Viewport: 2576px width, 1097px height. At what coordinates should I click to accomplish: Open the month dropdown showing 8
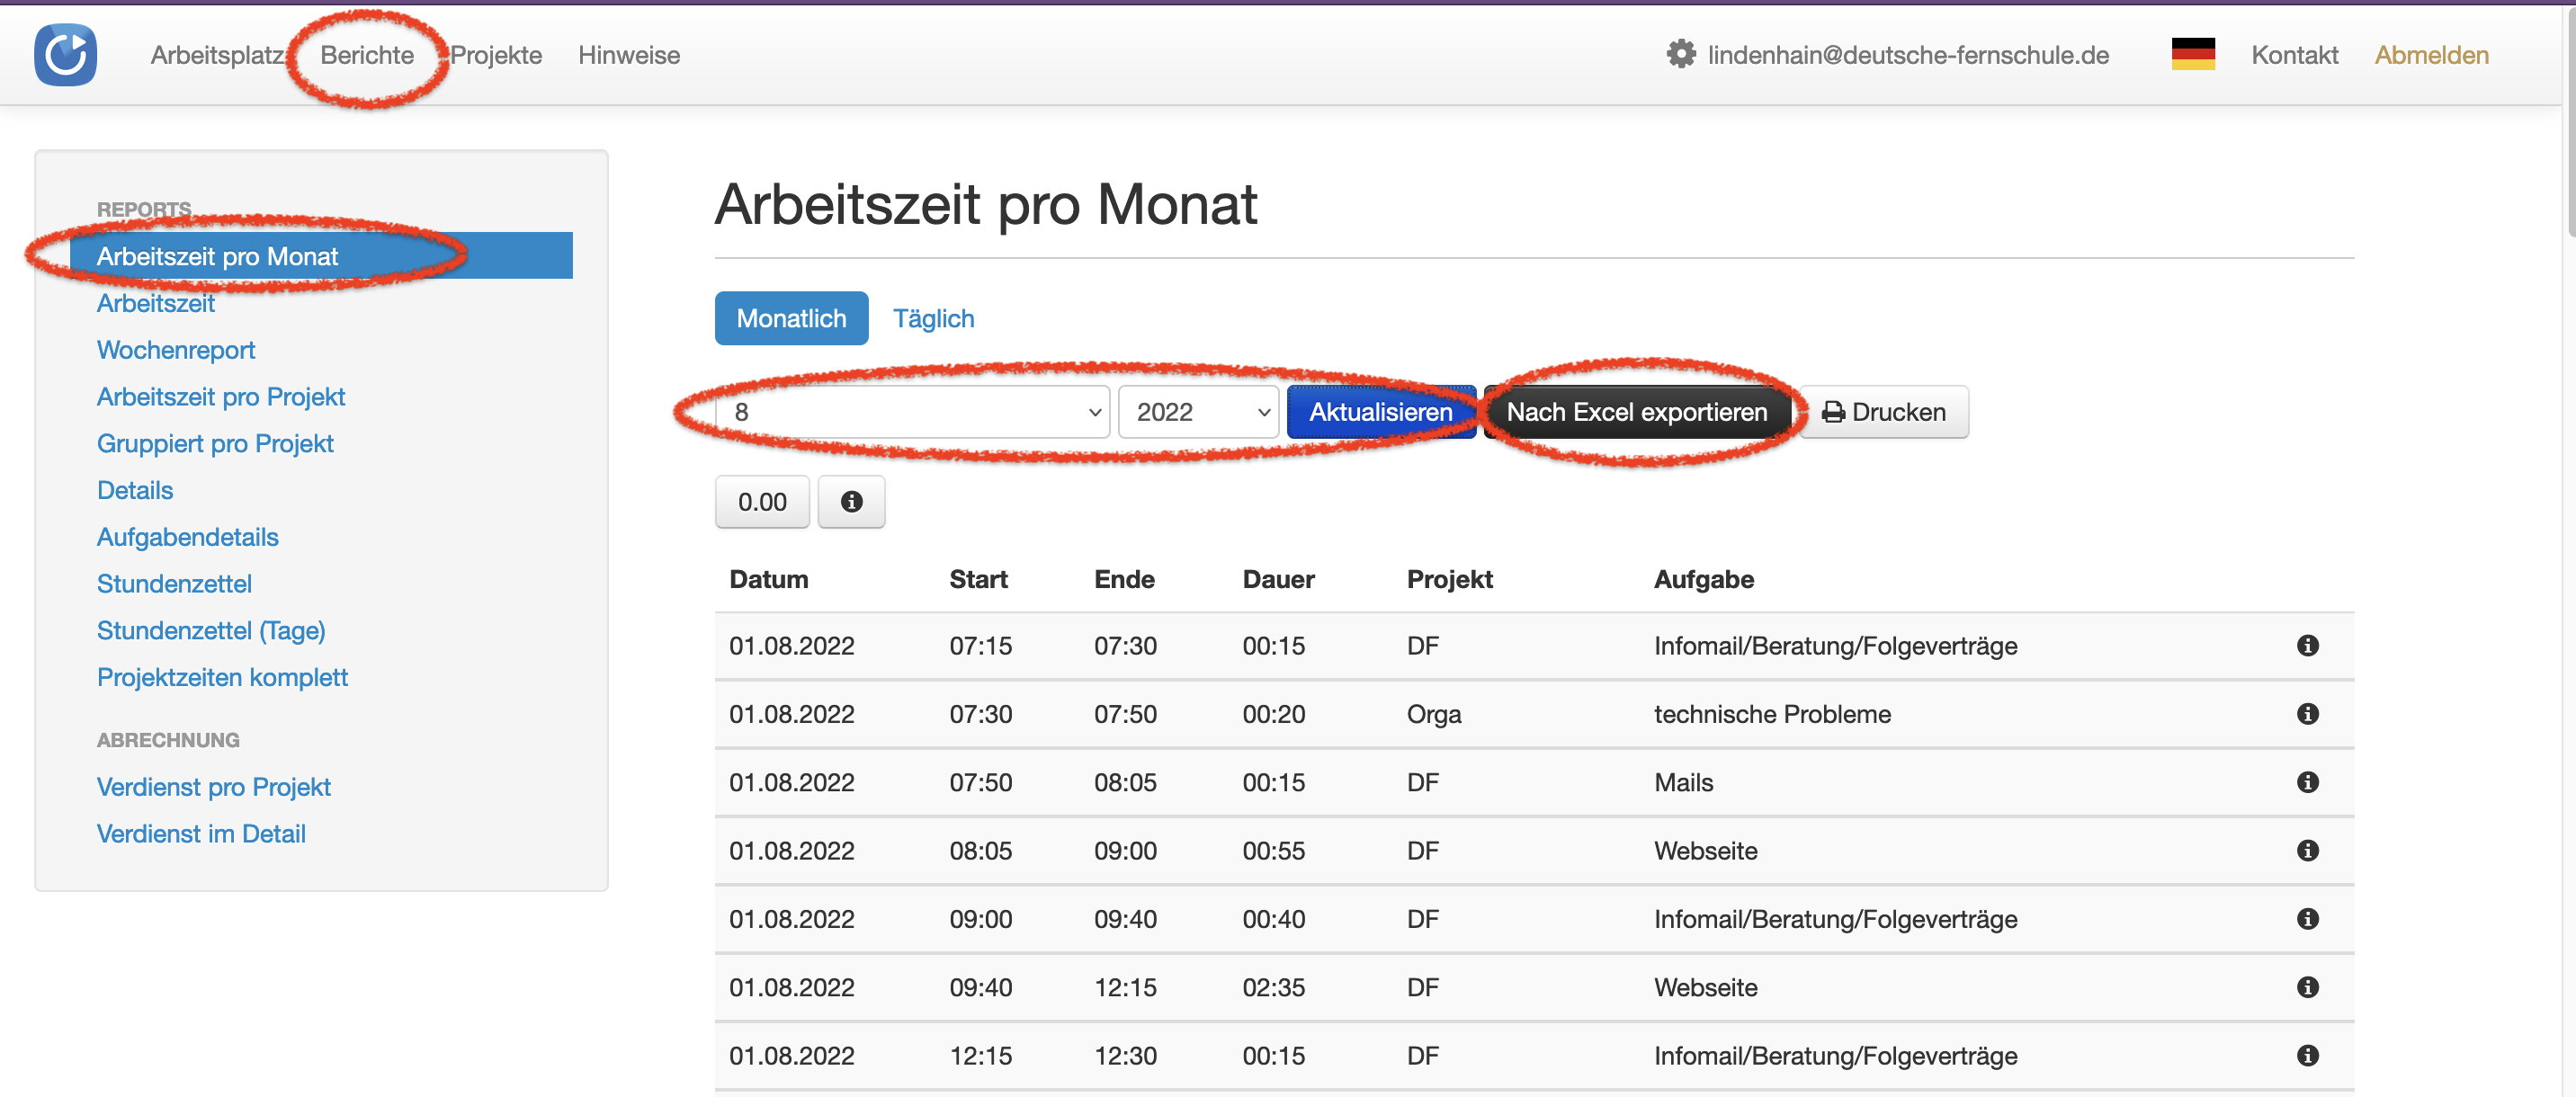click(x=913, y=412)
